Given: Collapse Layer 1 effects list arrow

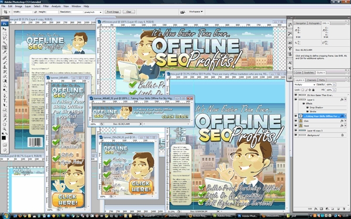Looking at the screenshot, I should point(345,99).
